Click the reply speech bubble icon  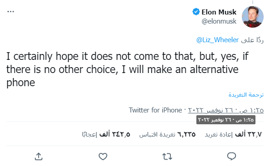click(231, 156)
